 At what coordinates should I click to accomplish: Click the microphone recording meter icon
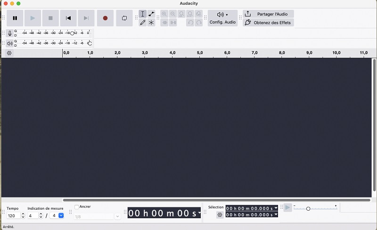click(10, 33)
